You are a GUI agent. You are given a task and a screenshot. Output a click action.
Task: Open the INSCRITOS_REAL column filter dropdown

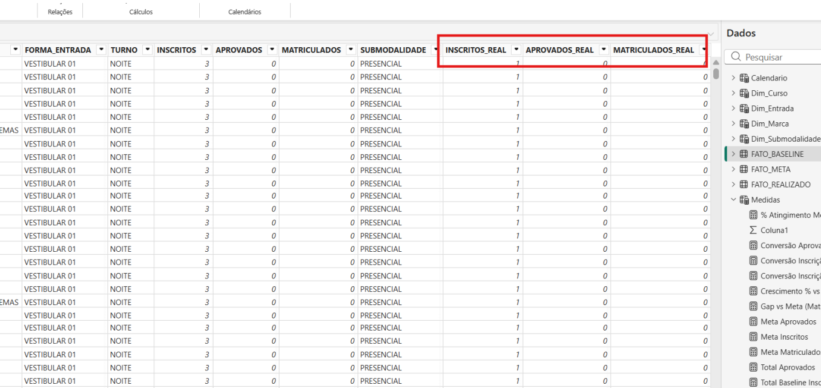(516, 50)
